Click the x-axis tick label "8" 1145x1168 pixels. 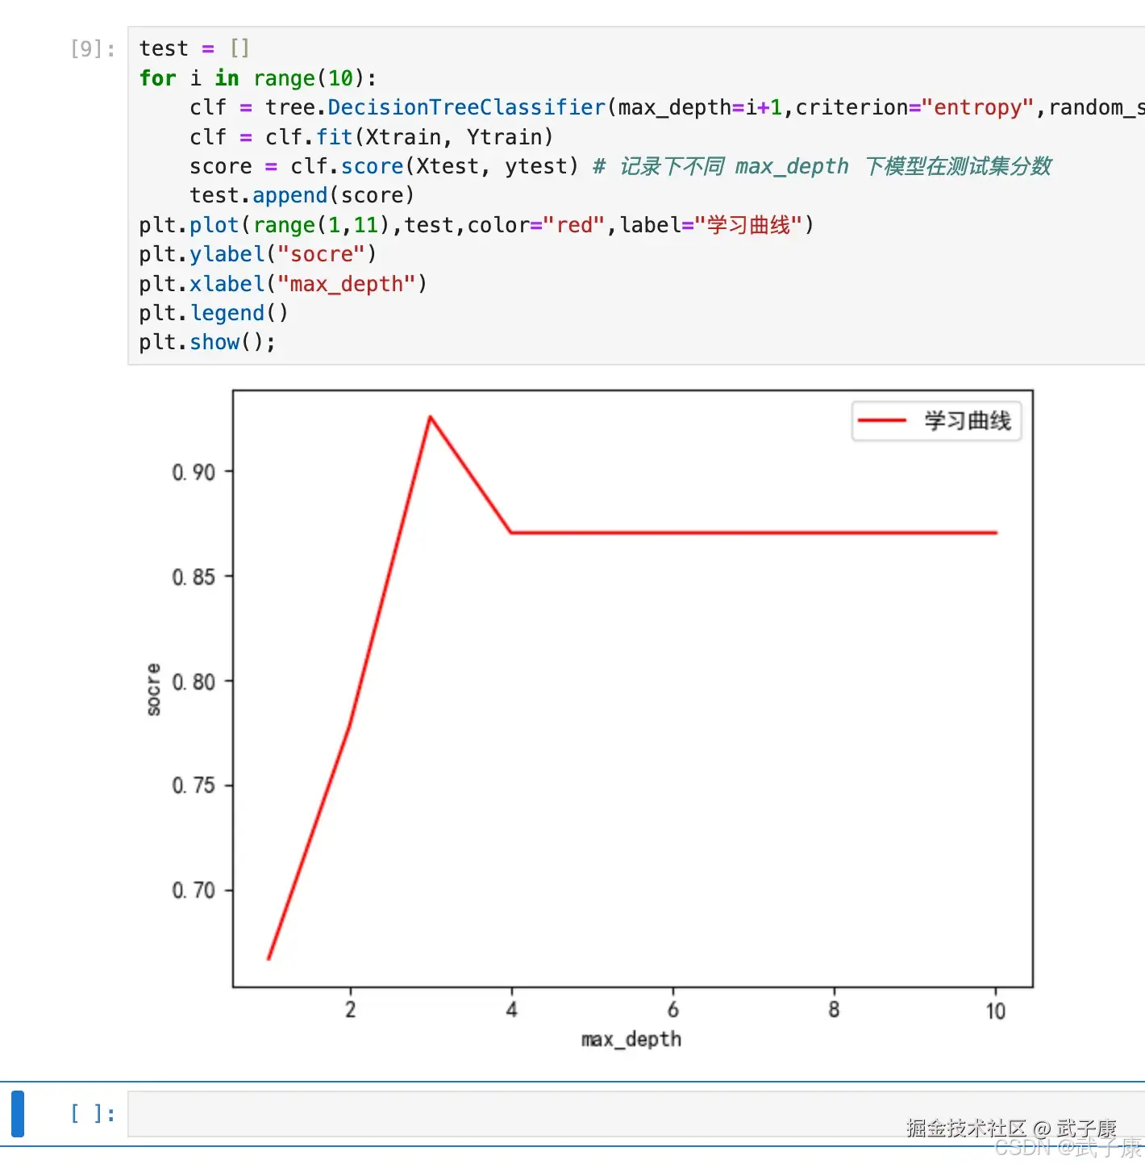(x=835, y=1010)
